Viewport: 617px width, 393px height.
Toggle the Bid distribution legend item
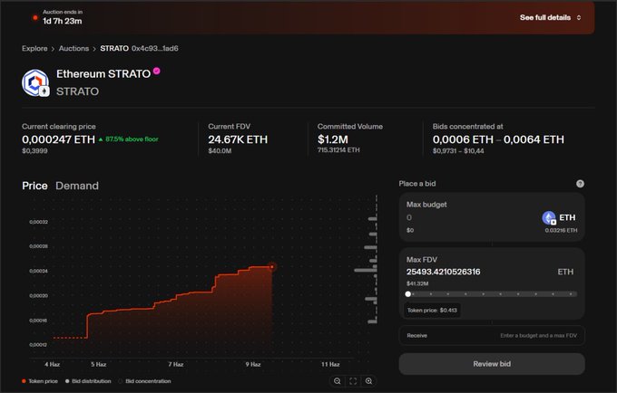tap(88, 381)
